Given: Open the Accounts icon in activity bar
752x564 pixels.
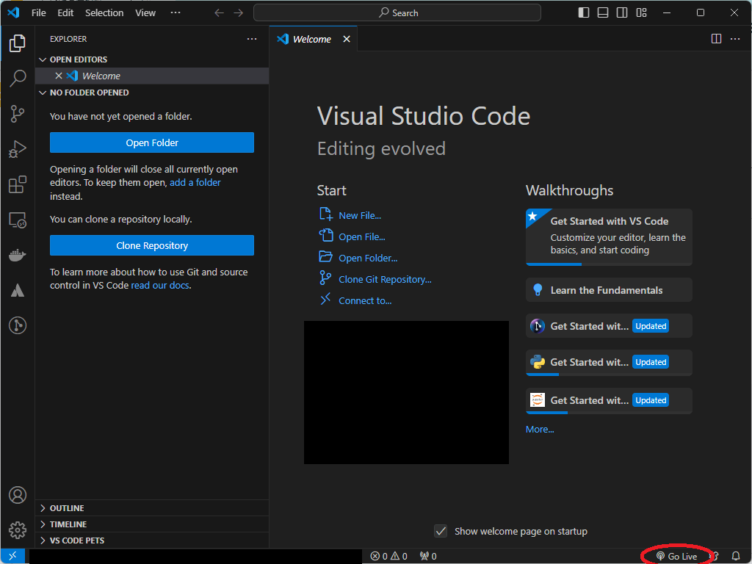Looking at the screenshot, I should 18,495.
